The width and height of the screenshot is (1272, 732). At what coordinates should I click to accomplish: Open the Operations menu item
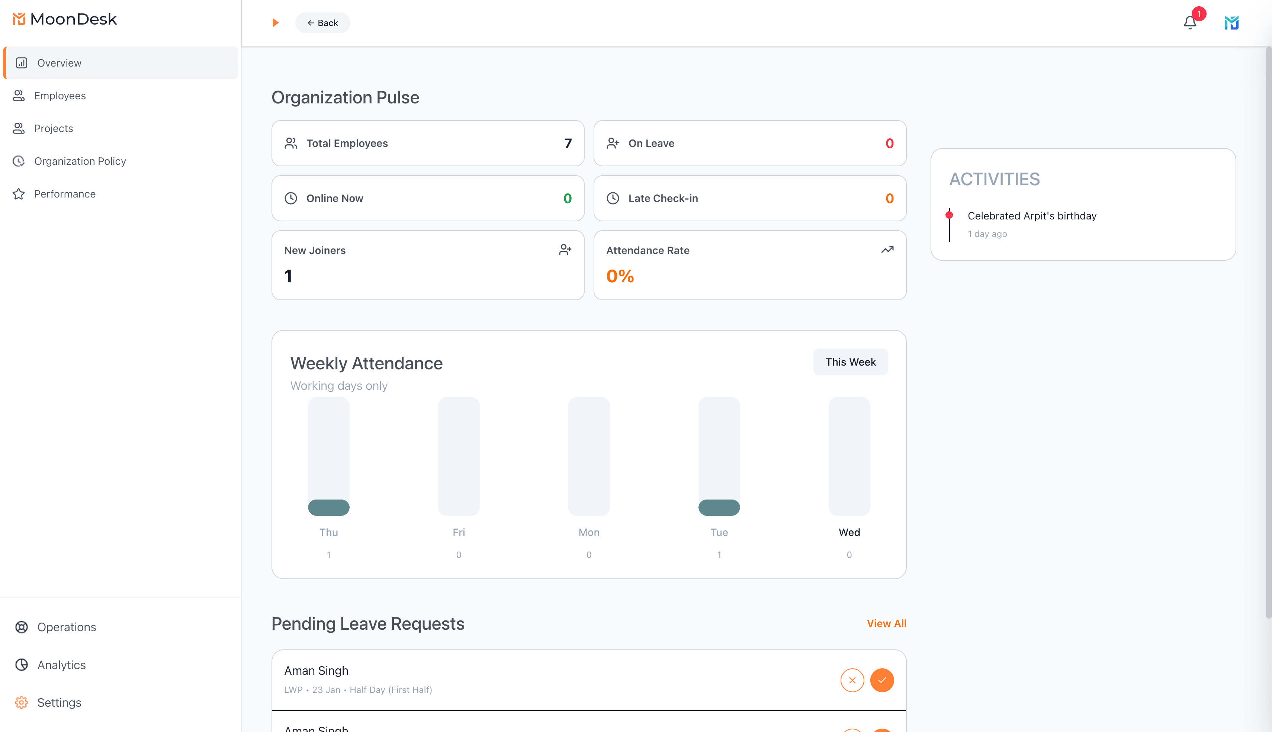(x=121, y=627)
